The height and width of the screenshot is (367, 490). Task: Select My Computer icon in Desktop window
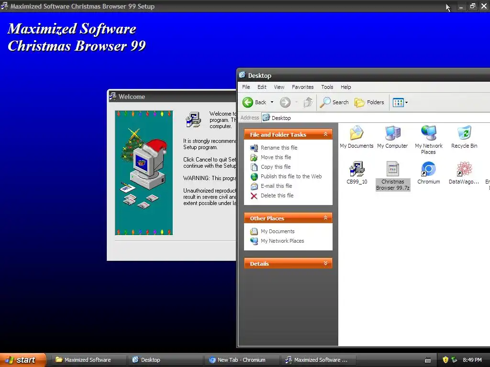point(392,137)
